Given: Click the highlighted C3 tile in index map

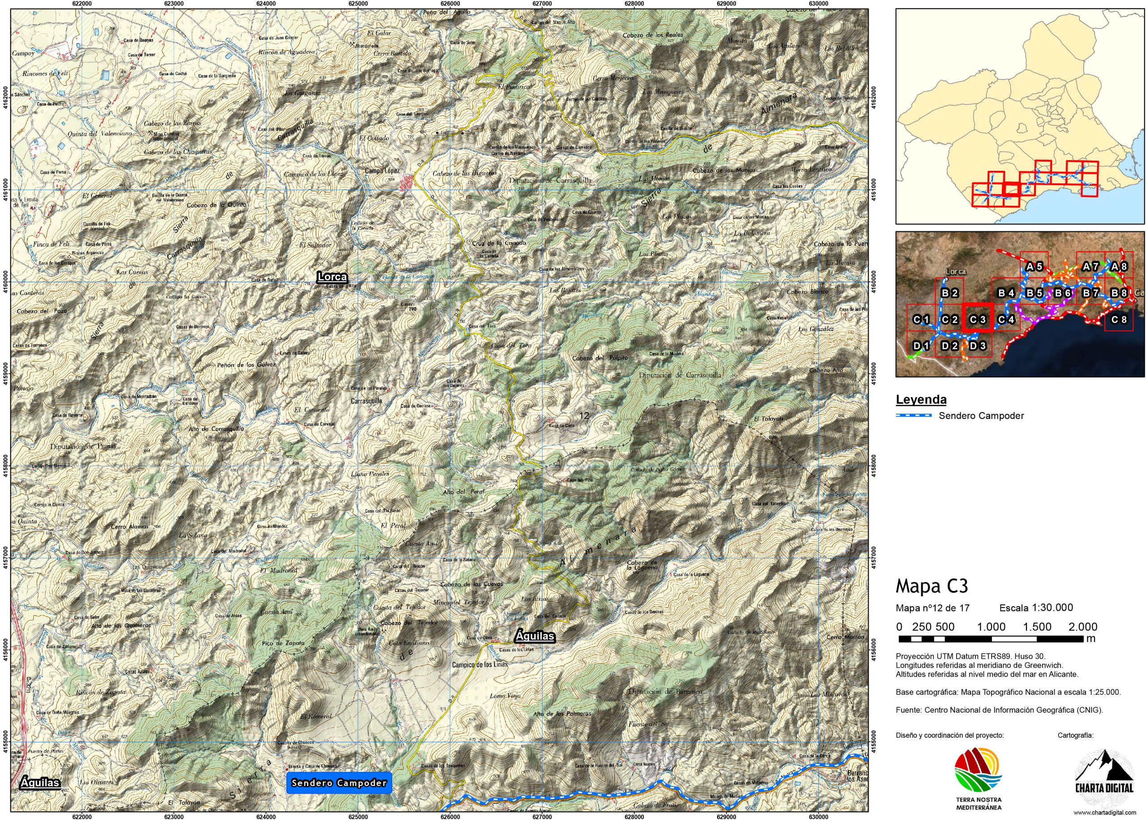Looking at the screenshot, I should tap(977, 319).
